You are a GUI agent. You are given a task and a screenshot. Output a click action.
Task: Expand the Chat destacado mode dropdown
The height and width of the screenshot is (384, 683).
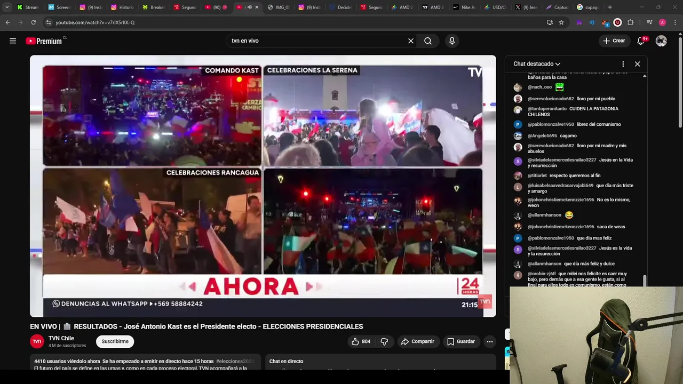(537, 63)
